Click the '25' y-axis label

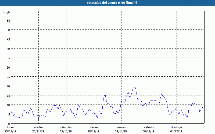tap(8, 77)
